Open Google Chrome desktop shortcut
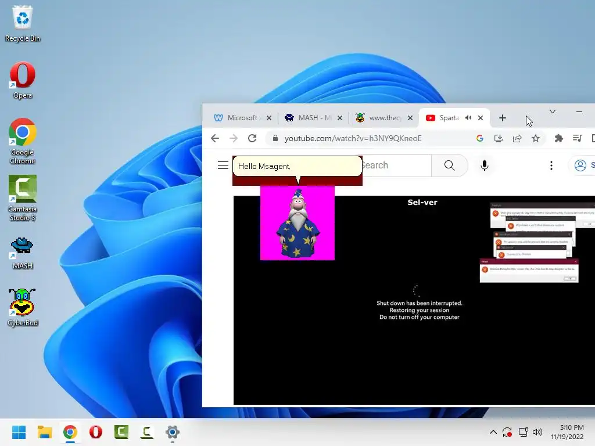 (23, 141)
